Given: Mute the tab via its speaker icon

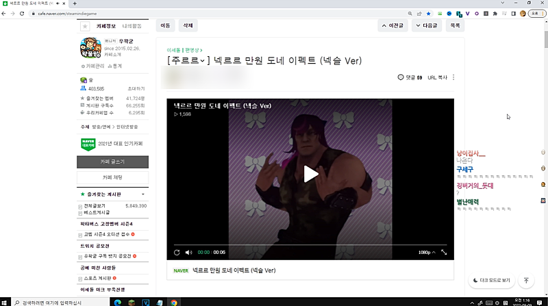Looking at the screenshot, I should tap(58, 3).
